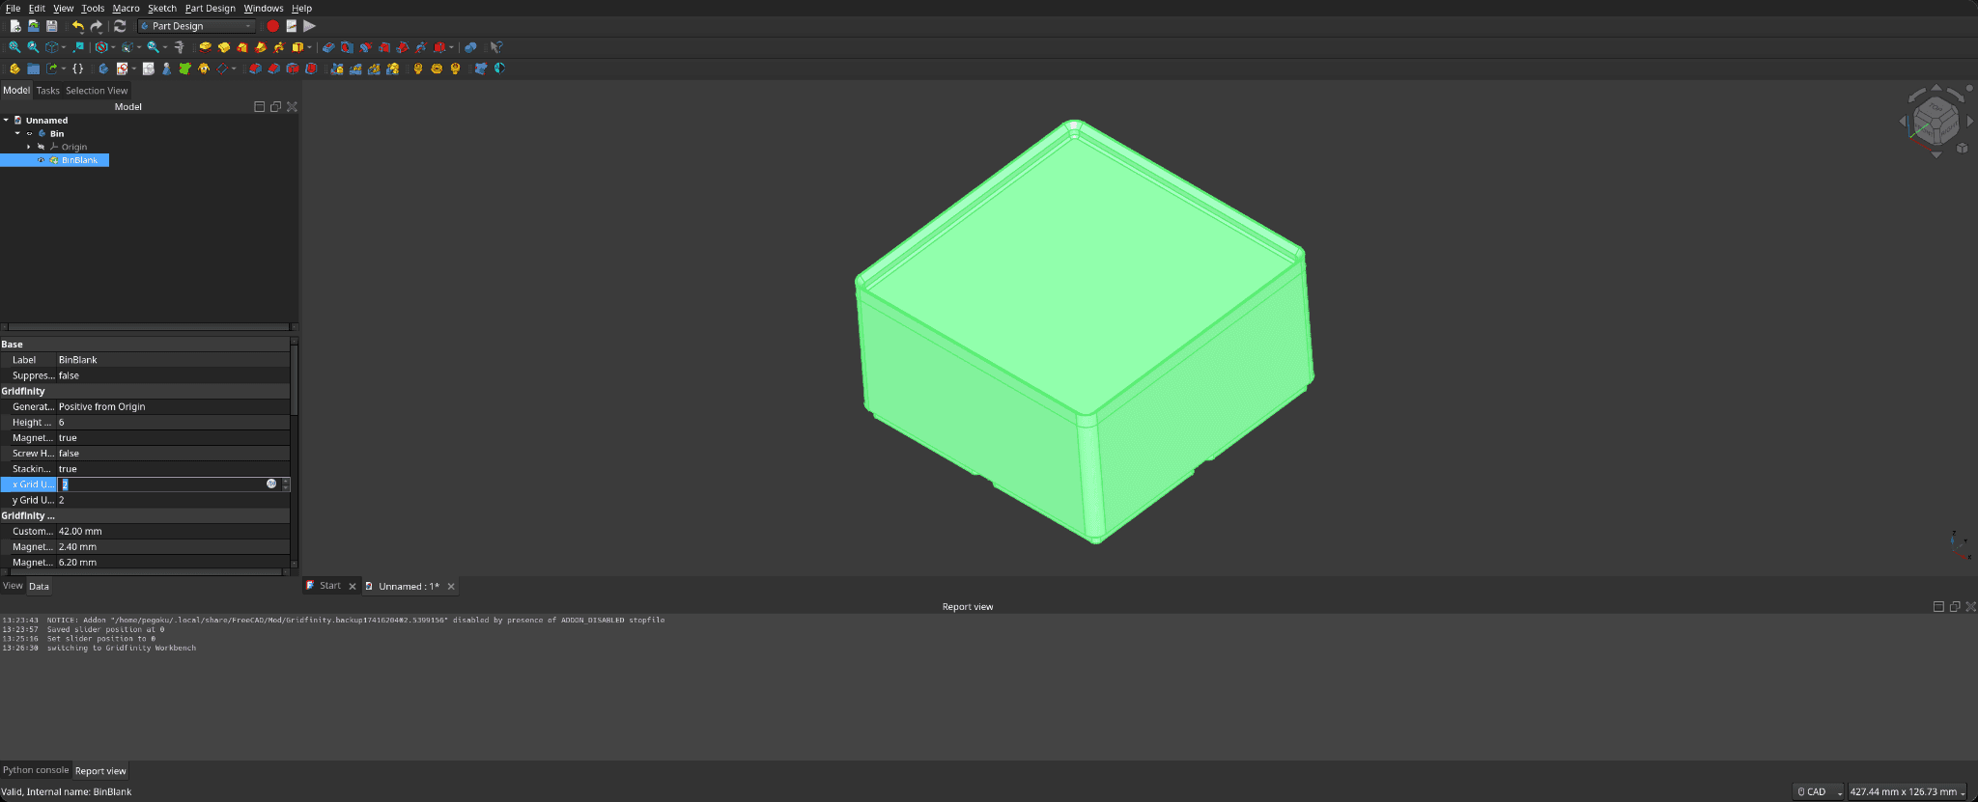Click the x Grid Units stepper up arrow
Viewport: 1978px width, 802px height.
pos(286,481)
